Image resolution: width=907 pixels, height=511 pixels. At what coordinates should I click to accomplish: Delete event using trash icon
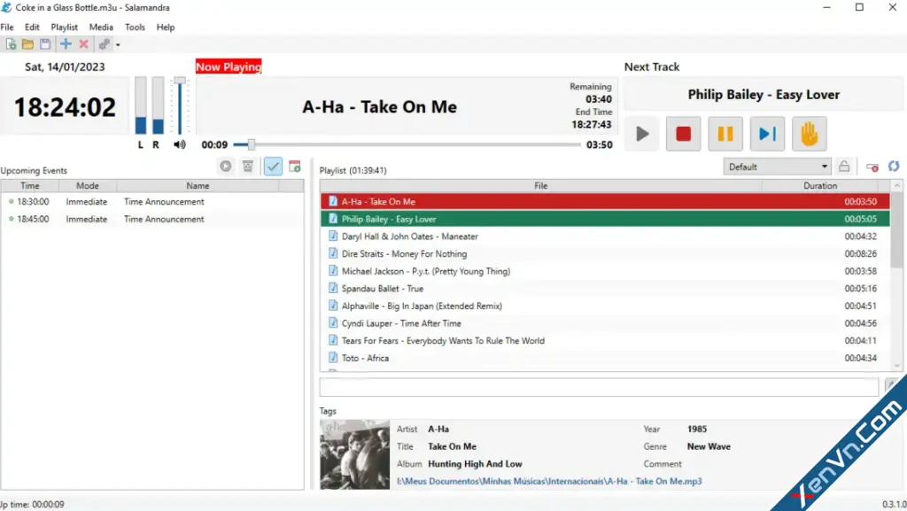pos(248,166)
